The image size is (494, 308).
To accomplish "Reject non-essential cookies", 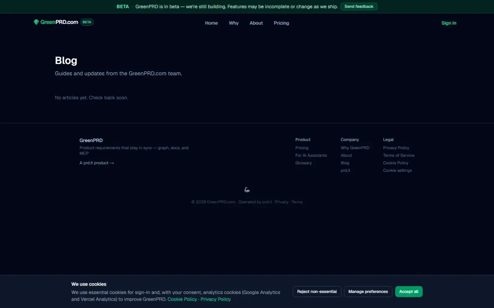I will click(x=317, y=291).
